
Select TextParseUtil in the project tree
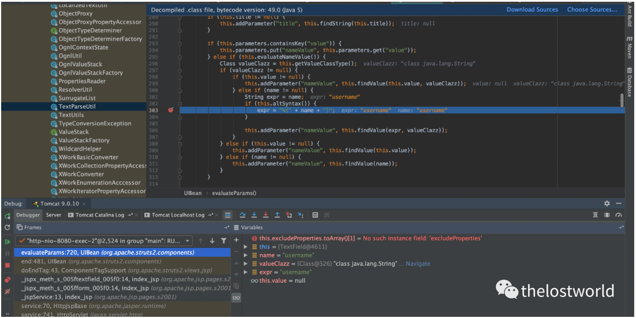point(77,107)
